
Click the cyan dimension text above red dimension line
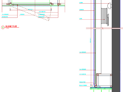[30, 9]
